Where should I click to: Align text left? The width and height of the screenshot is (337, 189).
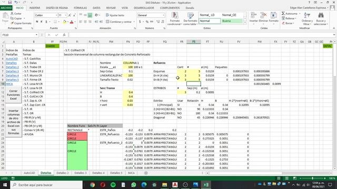[81, 22]
